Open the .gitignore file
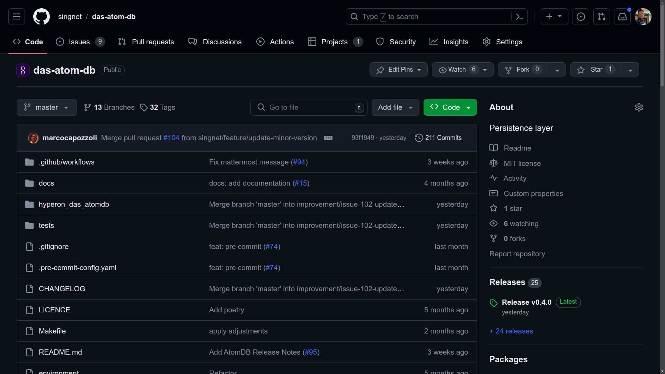 click(x=54, y=247)
